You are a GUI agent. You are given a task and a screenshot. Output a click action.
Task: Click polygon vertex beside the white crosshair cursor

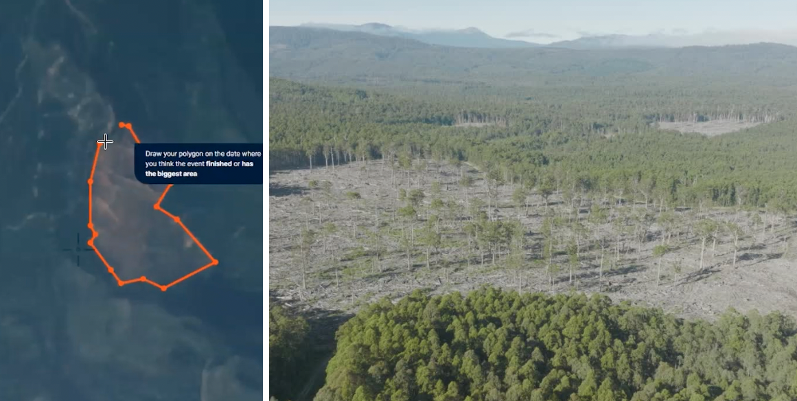pos(100,144)
